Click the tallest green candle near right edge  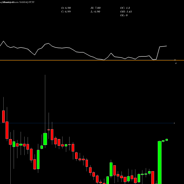point(160,162)
